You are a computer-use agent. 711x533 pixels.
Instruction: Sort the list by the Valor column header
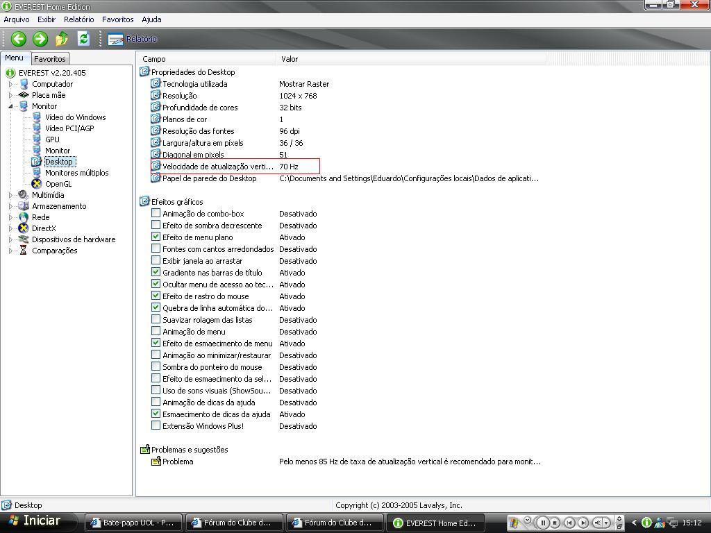point(411,59)
